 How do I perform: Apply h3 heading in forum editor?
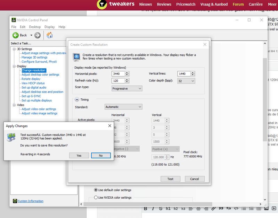pos(183,209)
